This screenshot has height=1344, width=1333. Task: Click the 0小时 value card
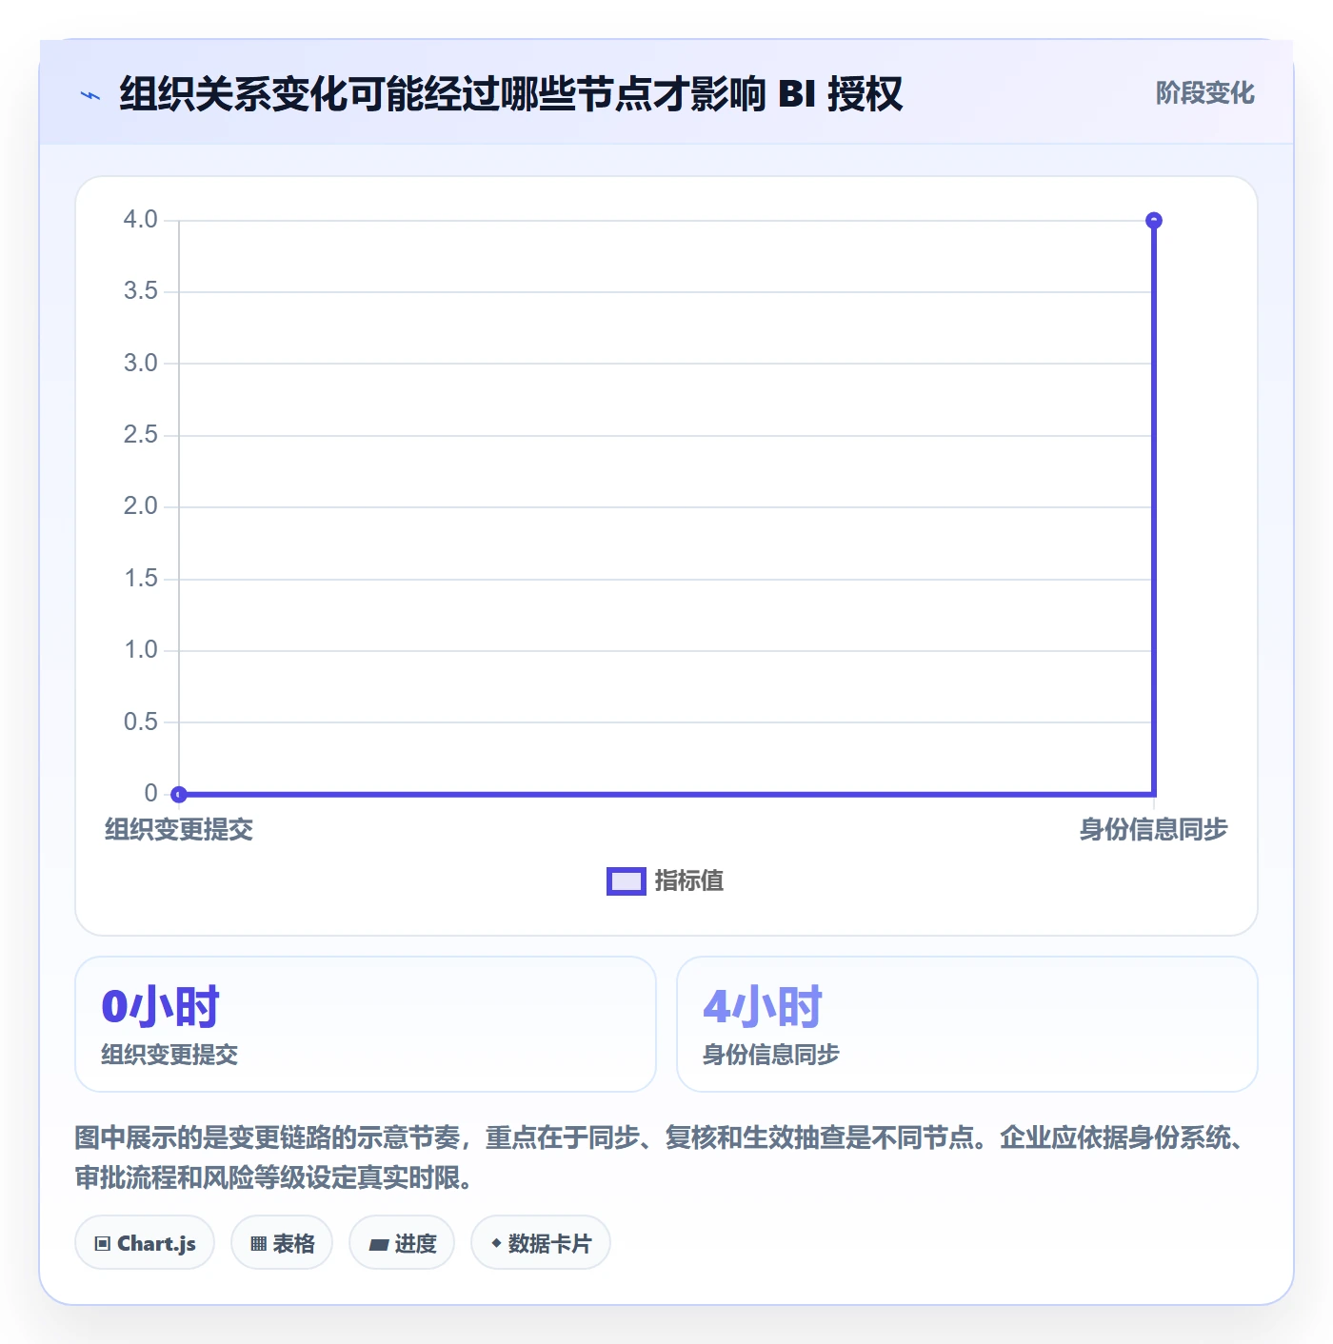coord(366,1024)
